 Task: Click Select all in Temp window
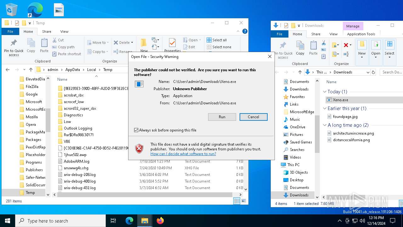click(217, 40)
